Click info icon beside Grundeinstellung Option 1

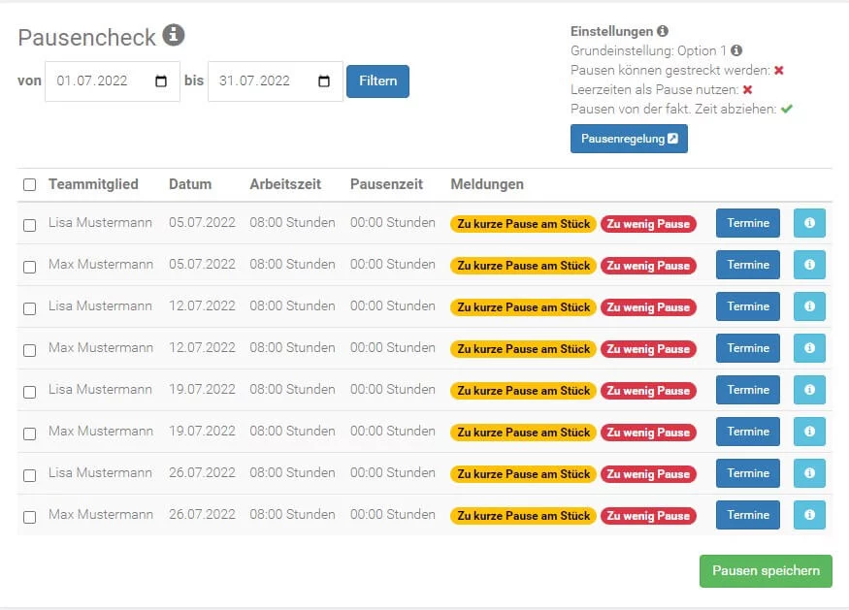pos(736,50)
